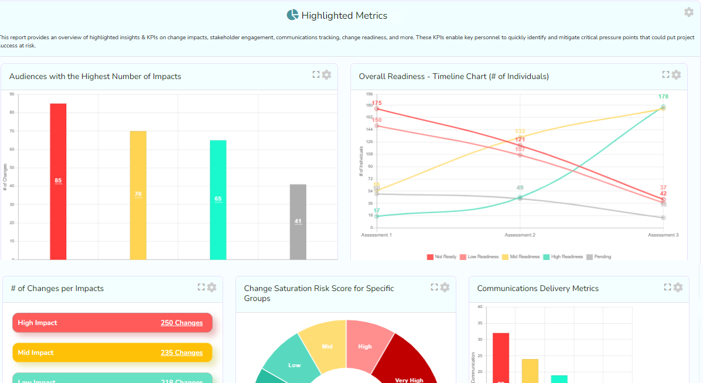Image resolution: width=703 pixels, height=383 pixels.
Task: Click the 133 Mid Readiness data point
Action: (x=520, y=137)
